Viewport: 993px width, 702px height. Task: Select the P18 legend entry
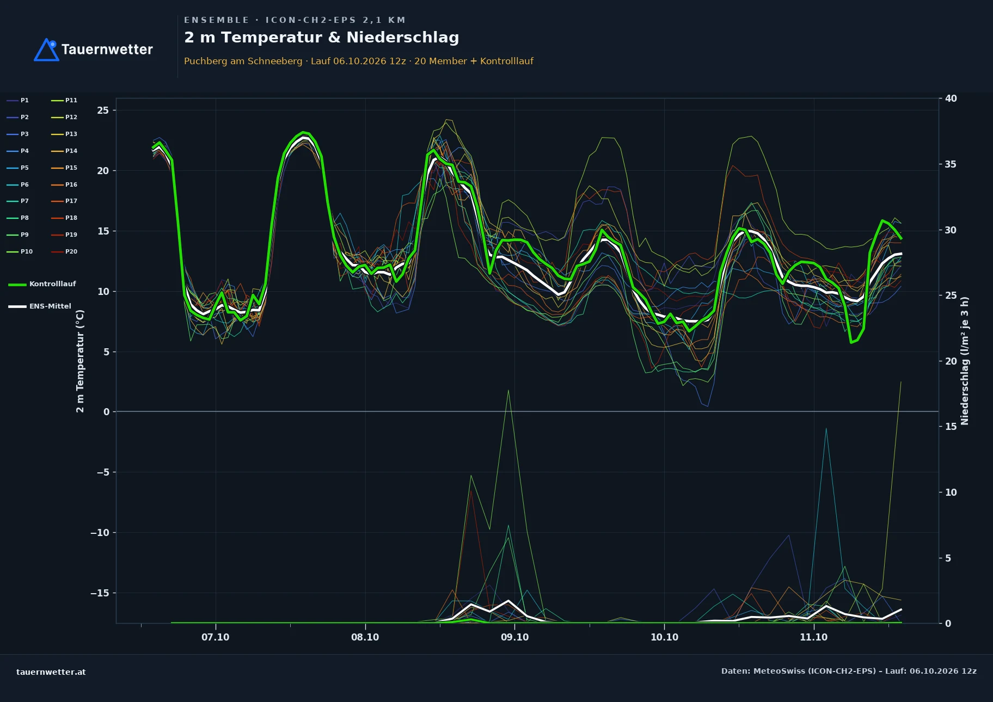pos(64,218)
